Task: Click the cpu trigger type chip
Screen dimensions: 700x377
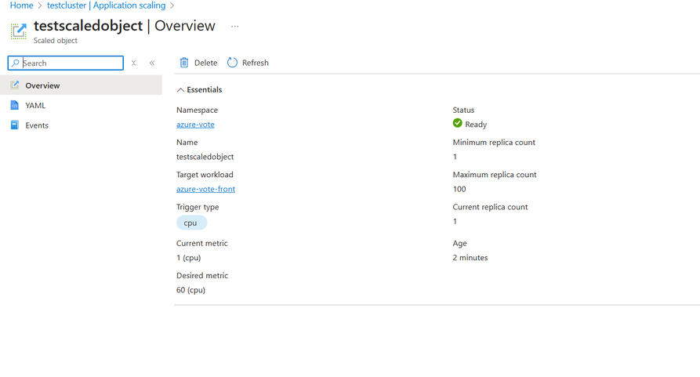Action: (191, 223)
